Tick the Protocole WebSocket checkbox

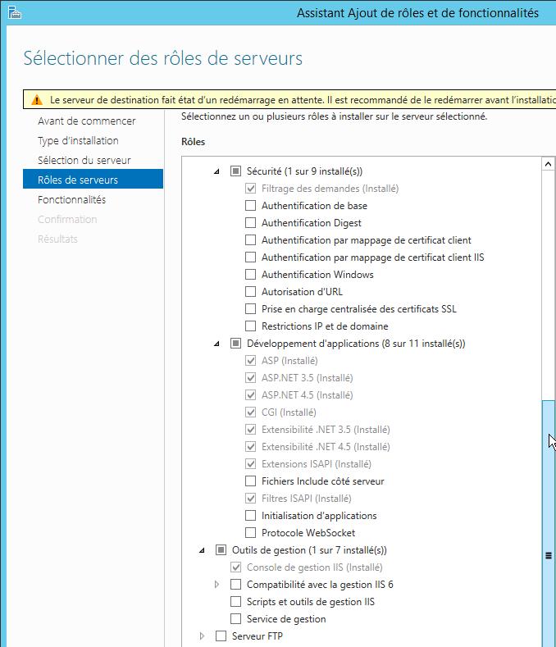tap(250, 533)
